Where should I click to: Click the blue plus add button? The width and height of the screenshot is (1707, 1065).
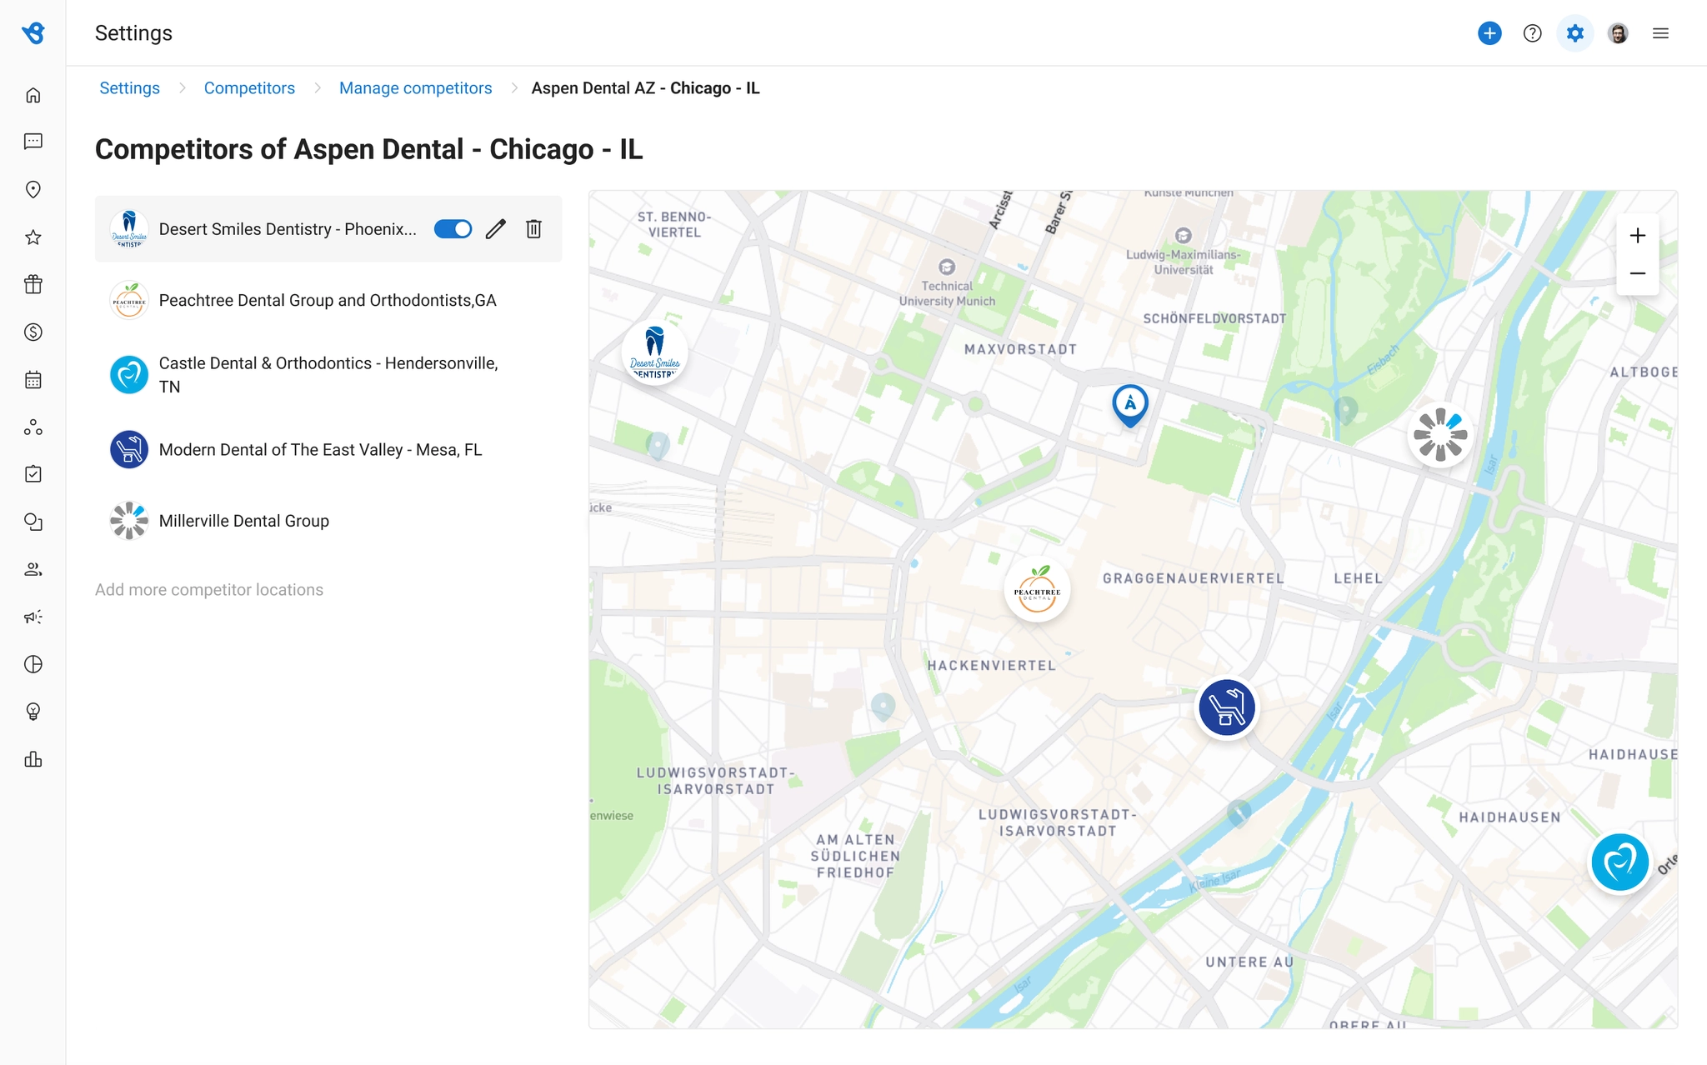[1489, 33]
